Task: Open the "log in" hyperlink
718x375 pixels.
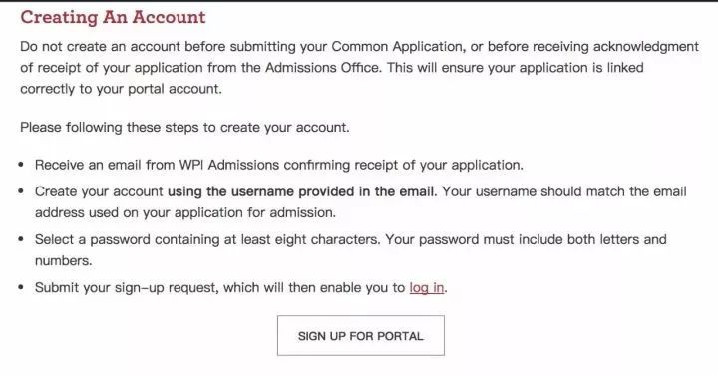Action: pyautogui.click(x=427, y=288)
